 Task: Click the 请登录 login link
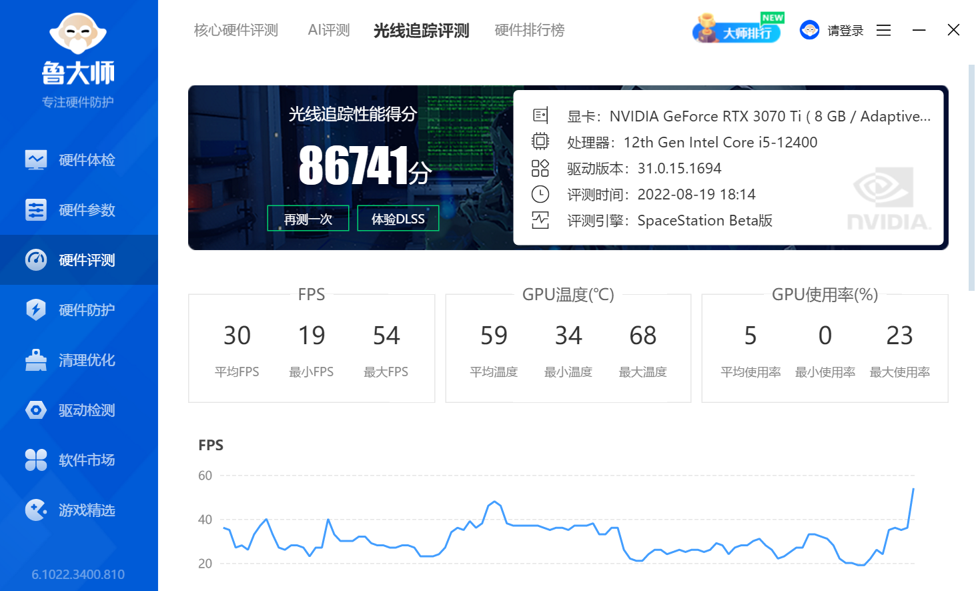pos(845,30)
